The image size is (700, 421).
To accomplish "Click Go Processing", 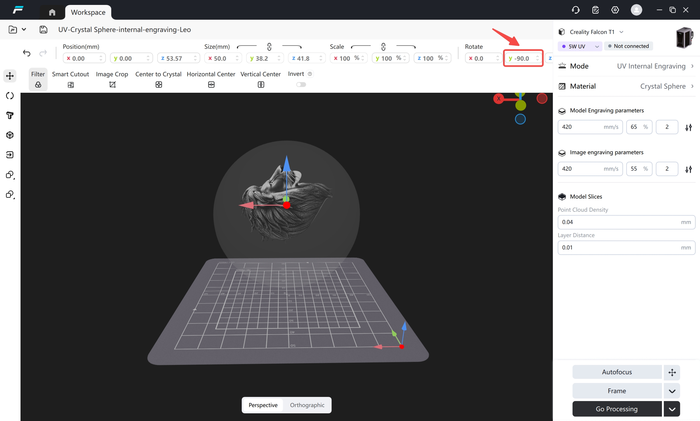I will pos(617,409).
